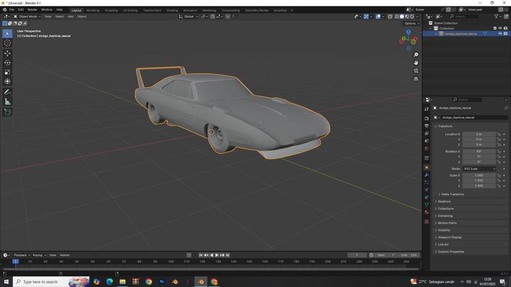Toggle Show Gizmo button
Viewport: 511px width, 287px height.
366,17
